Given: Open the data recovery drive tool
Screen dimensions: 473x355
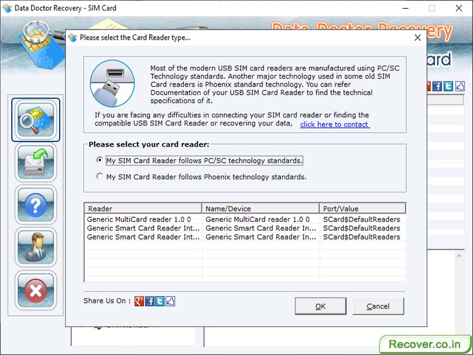Looking at the screenshot, I should coord(35,163).
